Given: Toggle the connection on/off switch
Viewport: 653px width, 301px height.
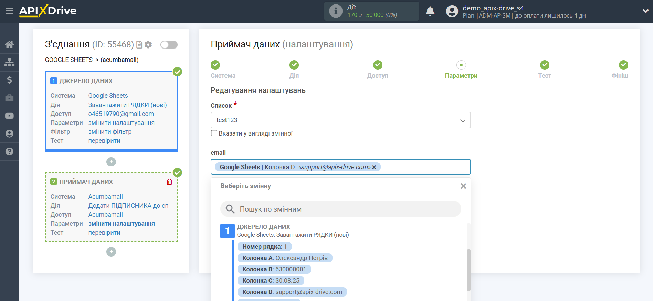Looking at the screenshot, I should pos(169,45).
